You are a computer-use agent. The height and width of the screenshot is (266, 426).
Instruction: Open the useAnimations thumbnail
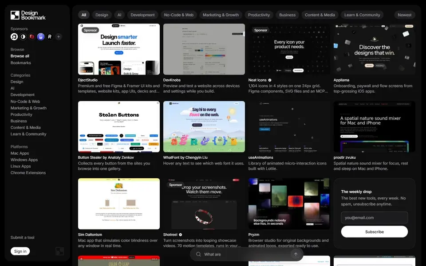289,126
